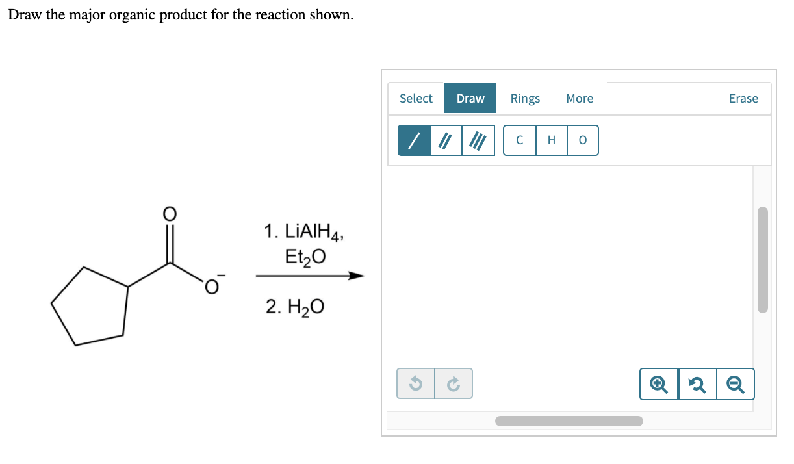Viewport: 794px width, 464px height.
Task: Select the triple bond tool
Action: coord(478,140)
